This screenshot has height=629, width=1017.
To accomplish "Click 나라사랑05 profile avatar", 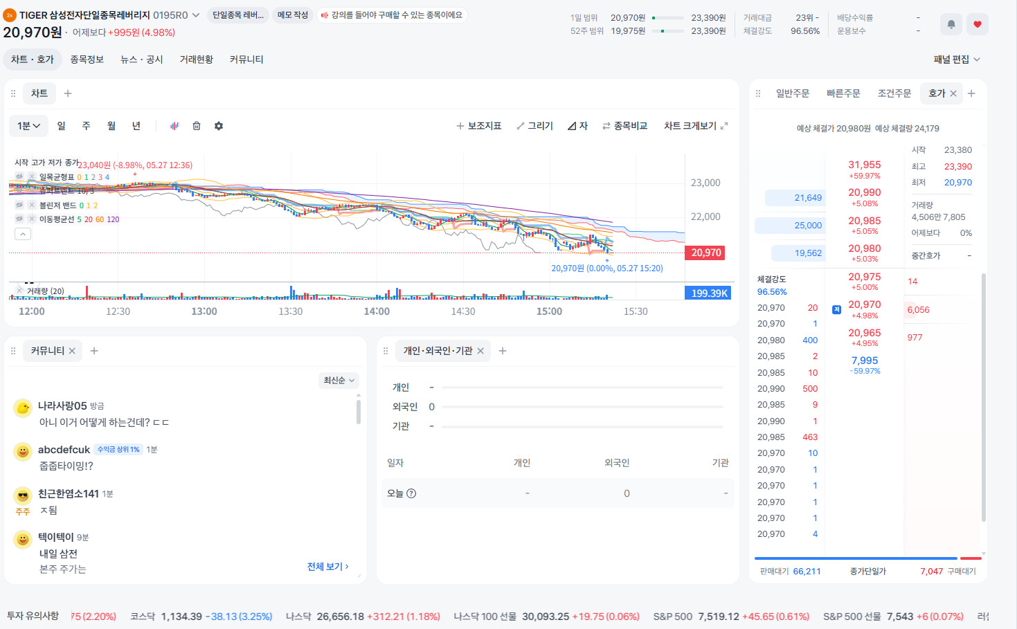I will [23, 408].
